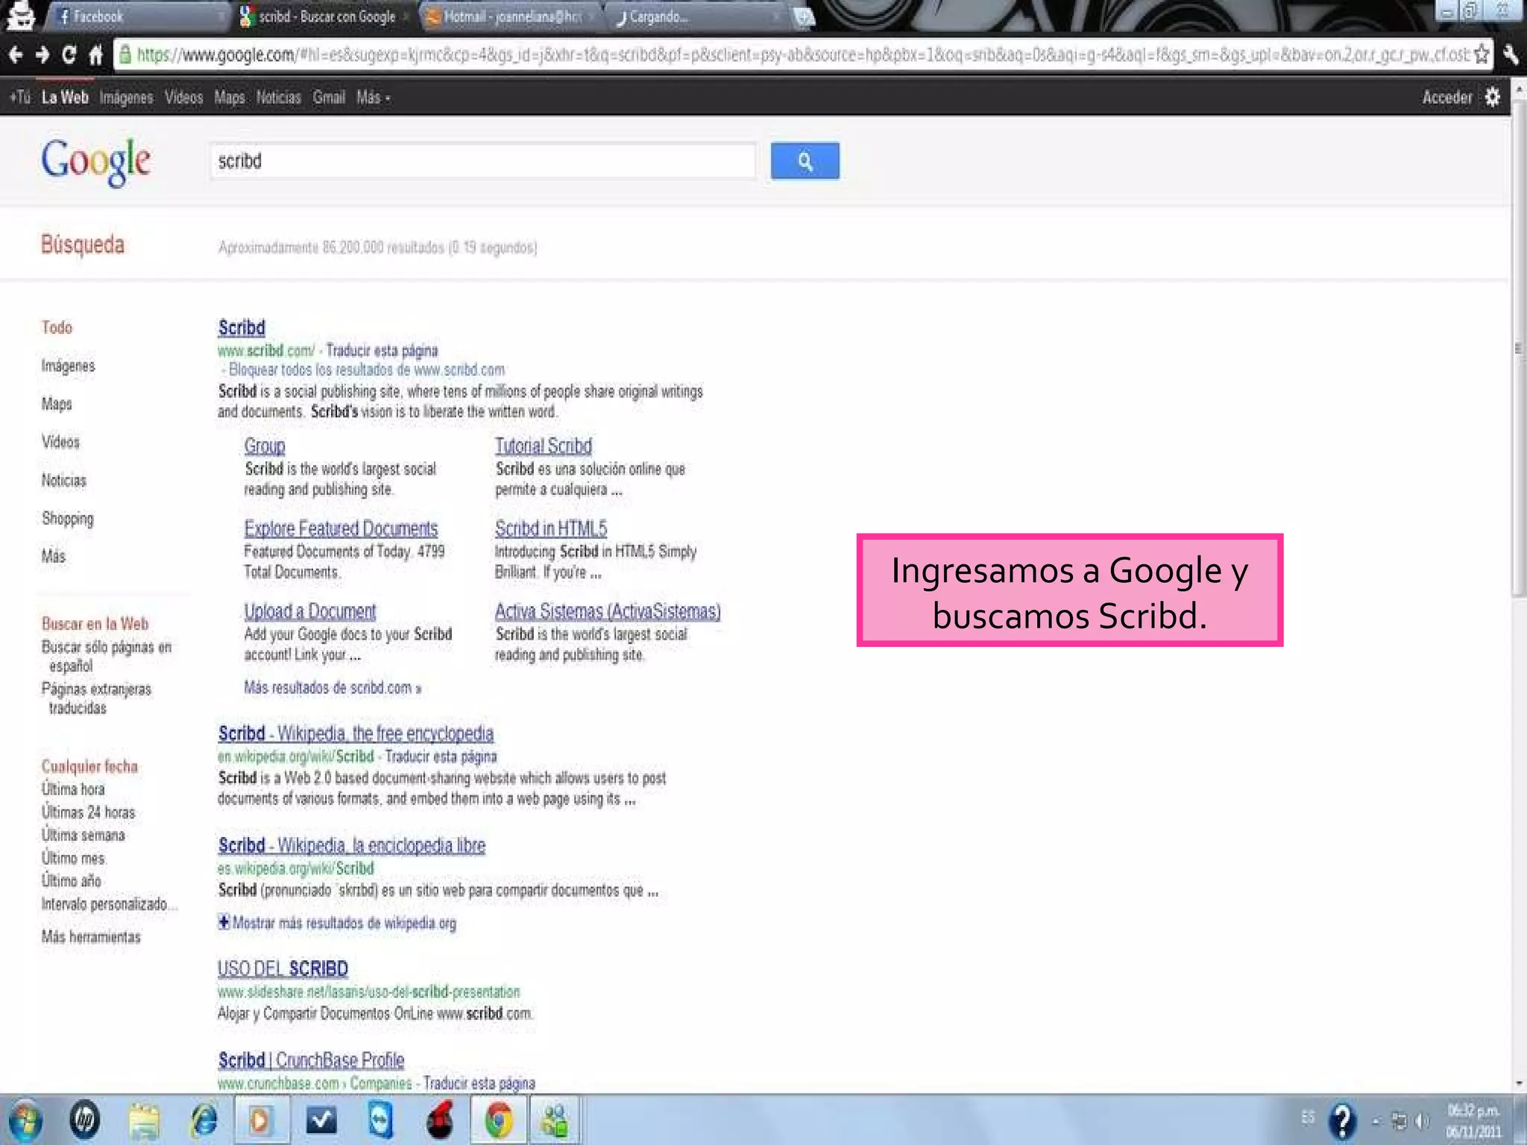Image resolution: width=1527 pixels, height=1145 pixels.
Task: Open 'Activa Sistemas (ActivaSistemas)' link
Action: [x=608, y=611]
